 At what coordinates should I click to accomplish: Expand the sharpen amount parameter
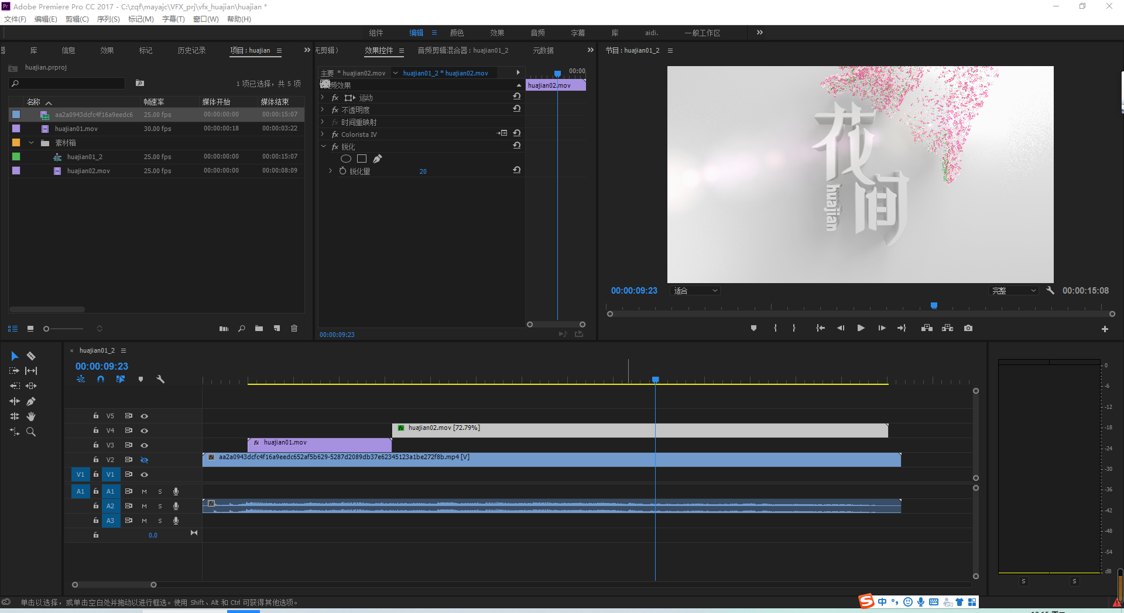tap(330, 171)
